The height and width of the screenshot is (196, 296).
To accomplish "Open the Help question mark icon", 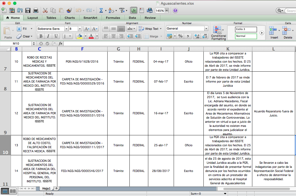I will point(175,10).
